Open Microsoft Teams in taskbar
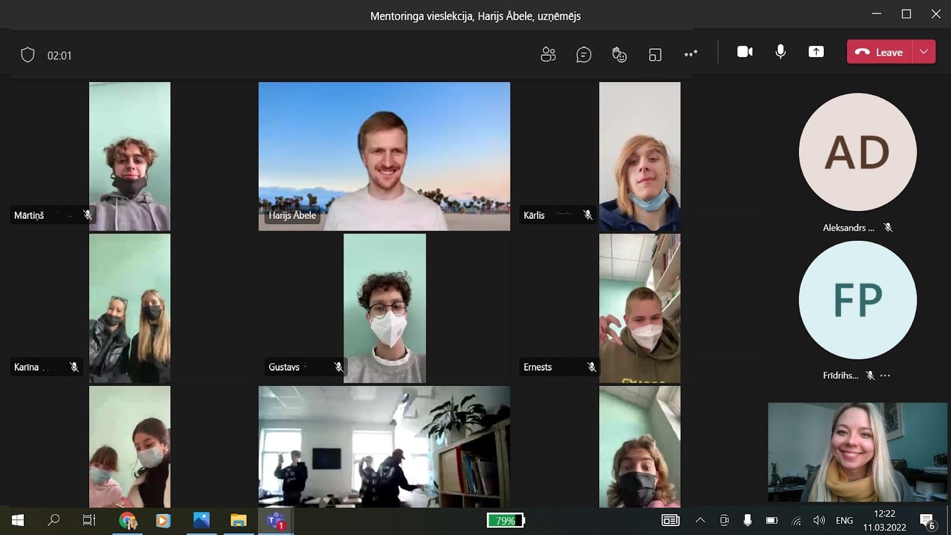This screenshot has height=535, width=951. pos(276,521)
